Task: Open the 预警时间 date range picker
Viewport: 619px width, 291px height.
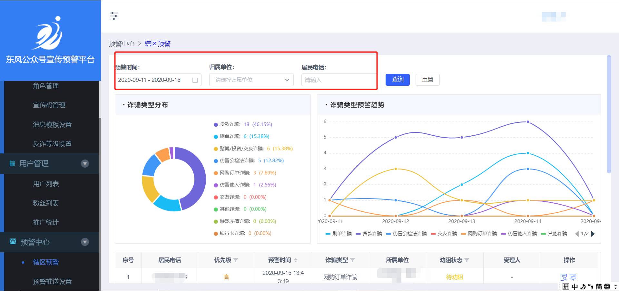Action: click(158, 80)
